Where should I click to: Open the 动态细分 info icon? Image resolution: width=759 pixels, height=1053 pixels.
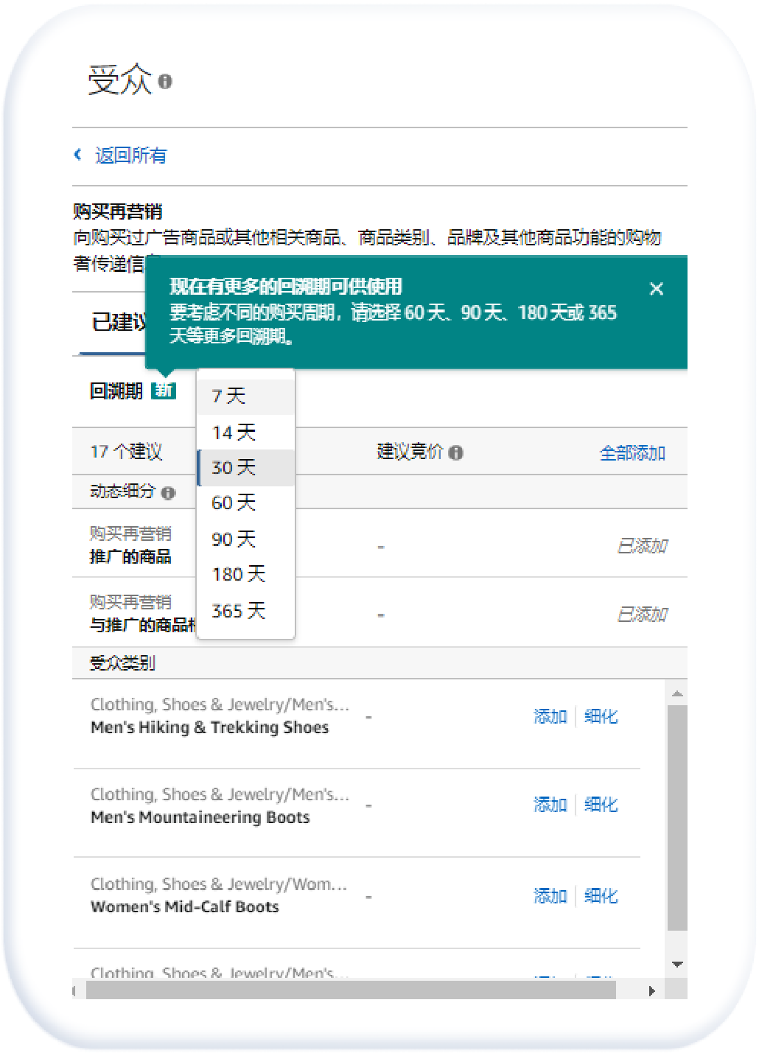coord(169,491)
